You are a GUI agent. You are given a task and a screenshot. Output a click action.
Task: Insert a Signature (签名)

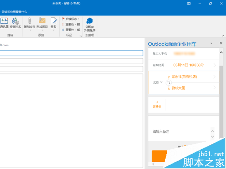point(53,24)
